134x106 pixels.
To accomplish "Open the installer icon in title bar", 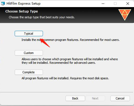I will coord(3,4).
